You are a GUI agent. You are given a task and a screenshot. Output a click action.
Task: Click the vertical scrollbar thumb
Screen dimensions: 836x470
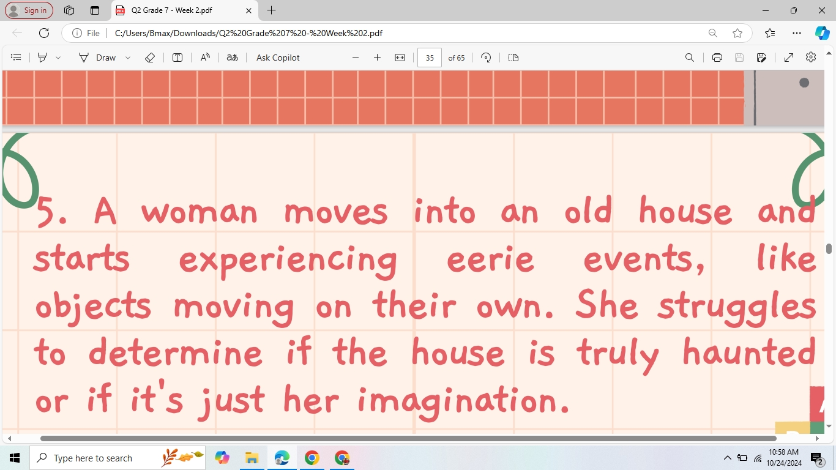(x=829, y=248)
